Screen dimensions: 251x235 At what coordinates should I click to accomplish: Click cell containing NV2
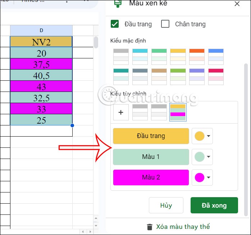tap(41, 42)
